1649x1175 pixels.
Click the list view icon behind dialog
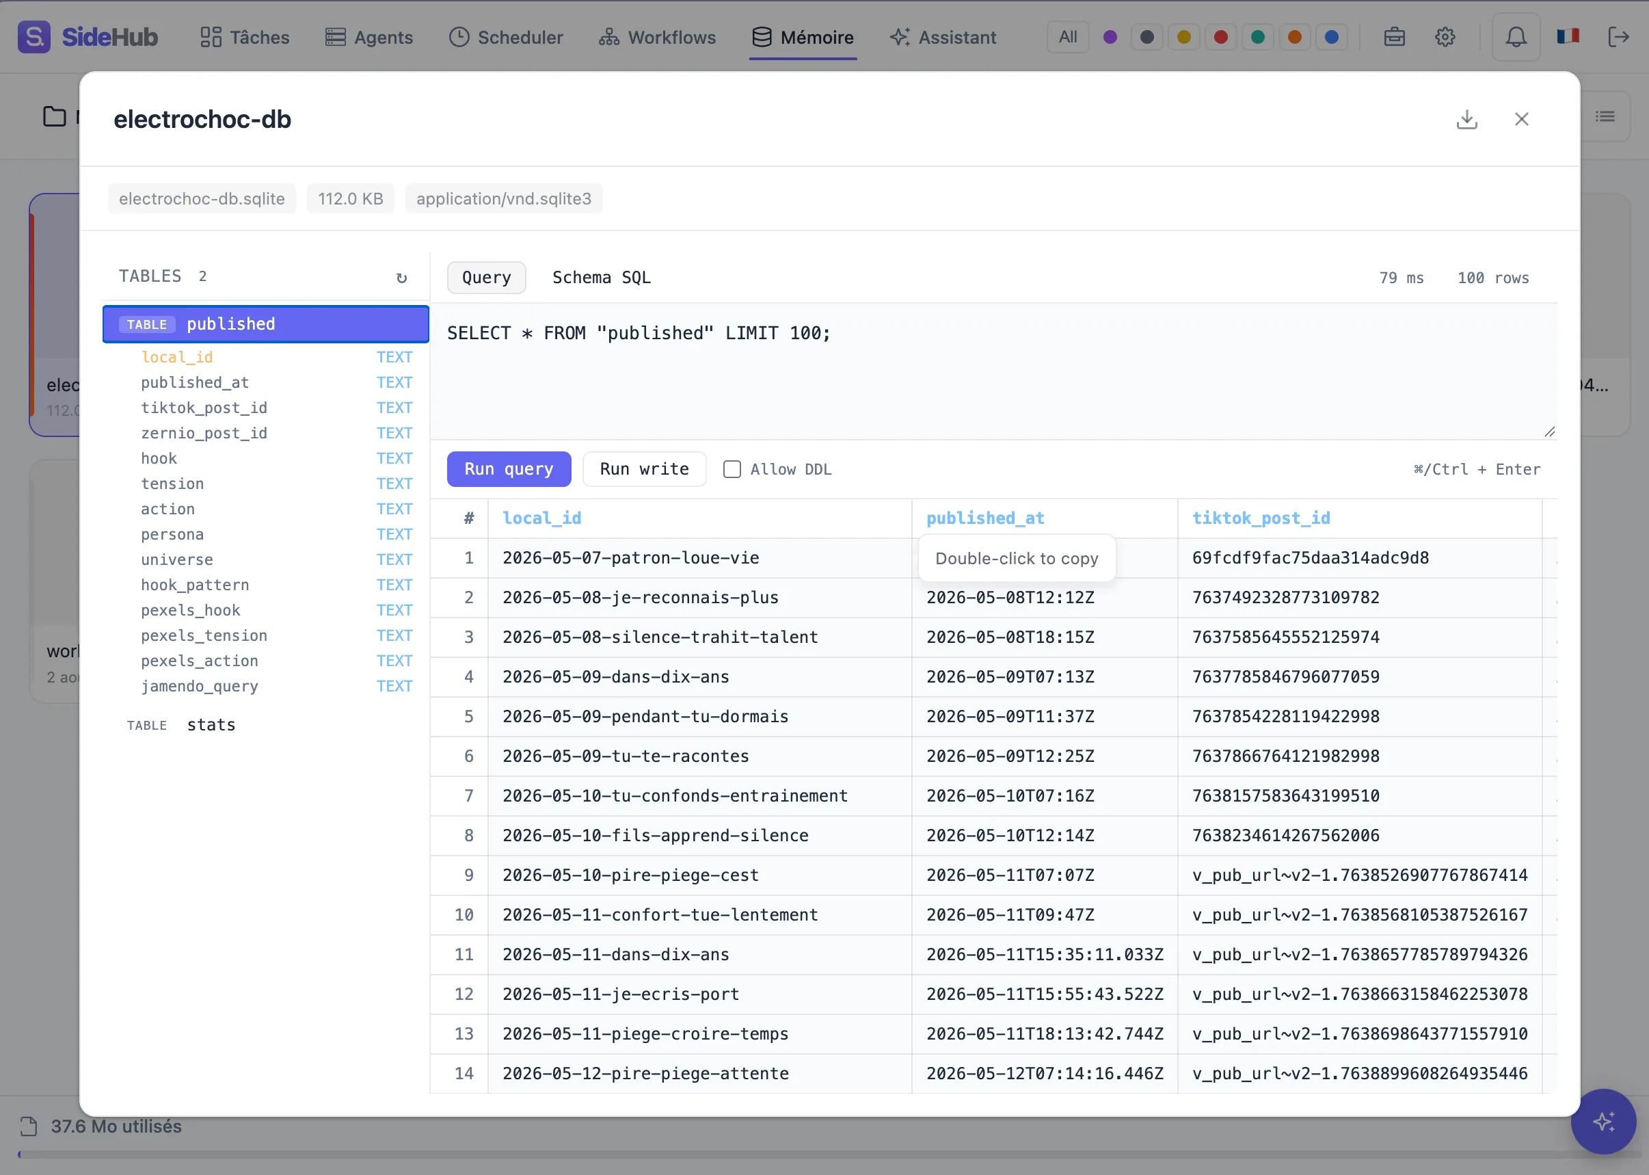(x=1605, y=116)
